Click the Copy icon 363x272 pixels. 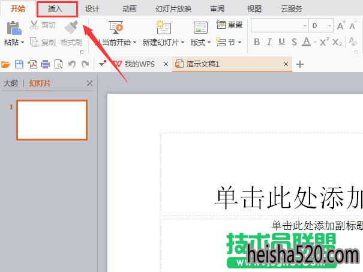tap(34, 42)
